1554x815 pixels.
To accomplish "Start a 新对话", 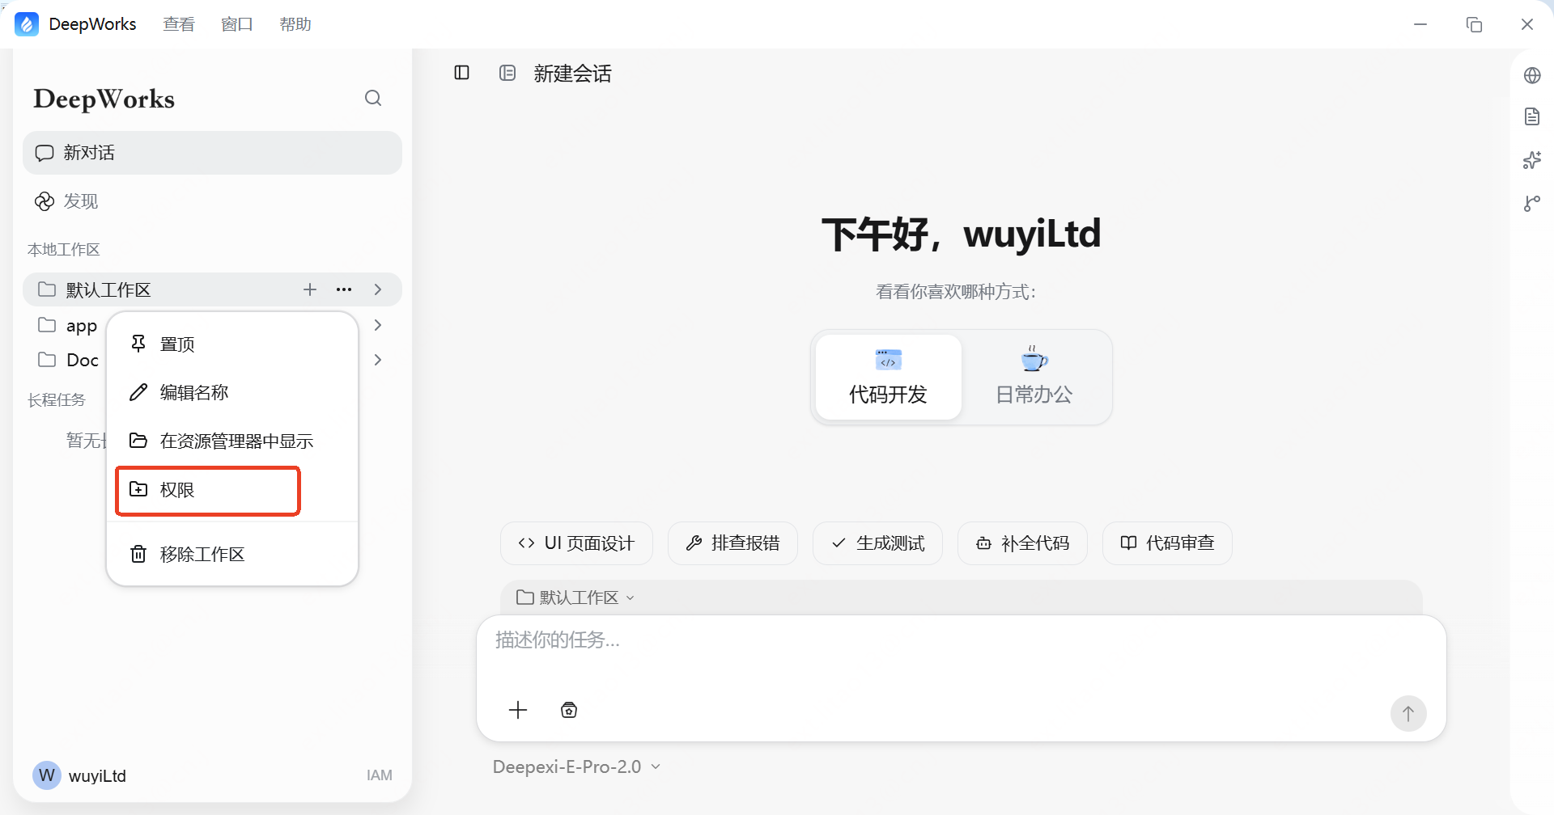I will (x=212, y=153).
